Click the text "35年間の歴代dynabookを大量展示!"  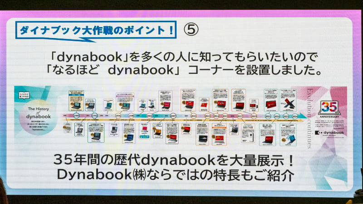click(174, 160)
